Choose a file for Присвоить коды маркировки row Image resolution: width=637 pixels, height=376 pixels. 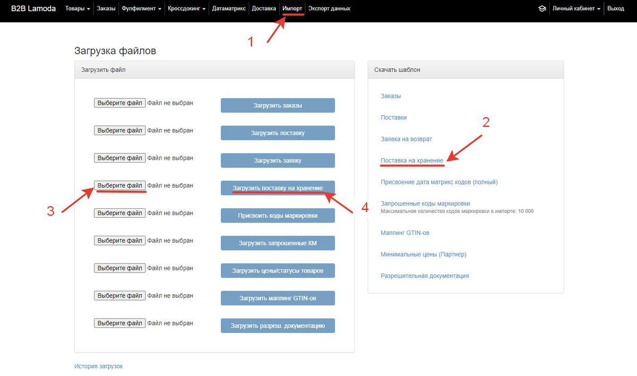tap(120, 213)
